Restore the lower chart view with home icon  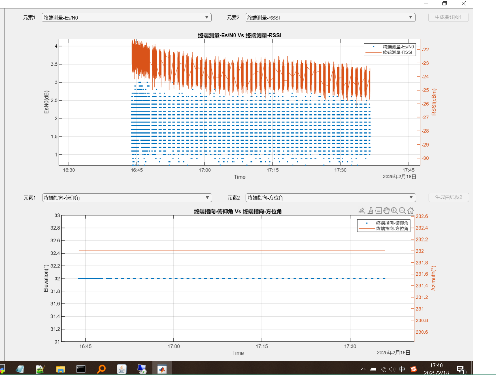point(410,211)
